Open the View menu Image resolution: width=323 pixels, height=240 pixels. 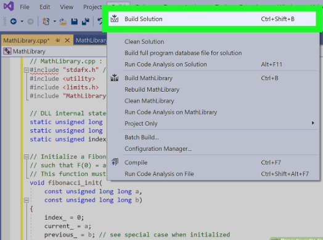click(67, 7)
